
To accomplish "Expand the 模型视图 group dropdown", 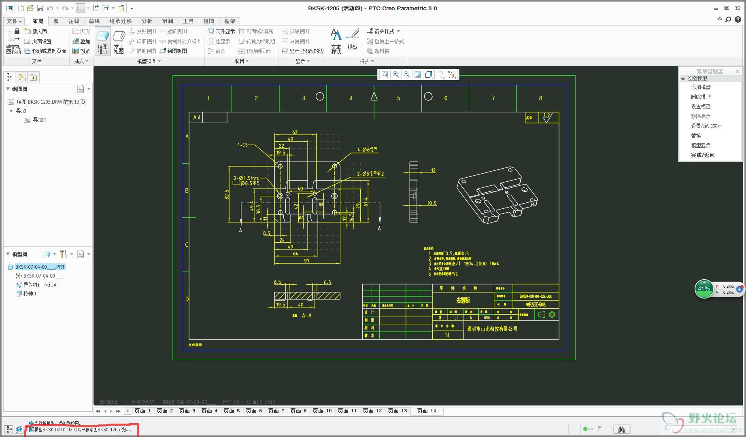I will [x=149, y=61].
